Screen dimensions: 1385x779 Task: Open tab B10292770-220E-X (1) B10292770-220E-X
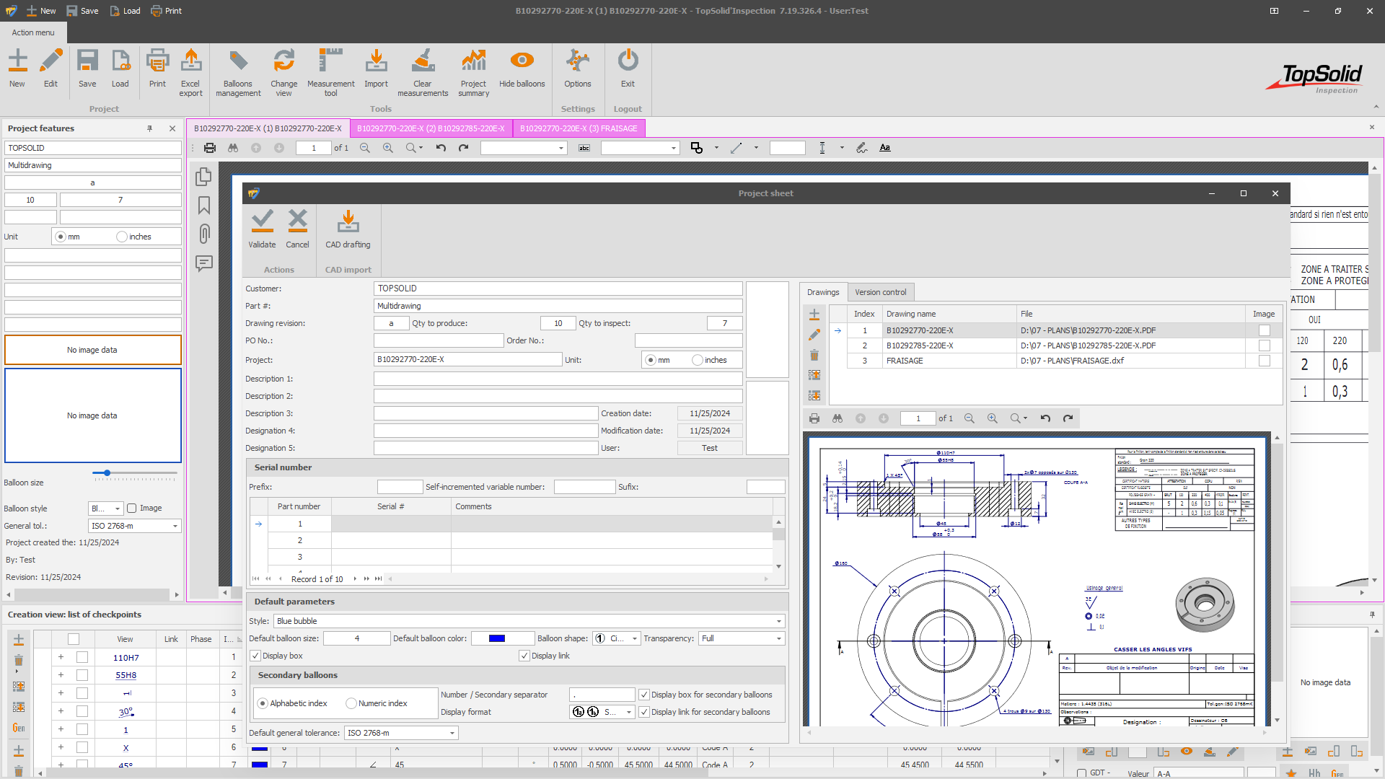(268, 128)
